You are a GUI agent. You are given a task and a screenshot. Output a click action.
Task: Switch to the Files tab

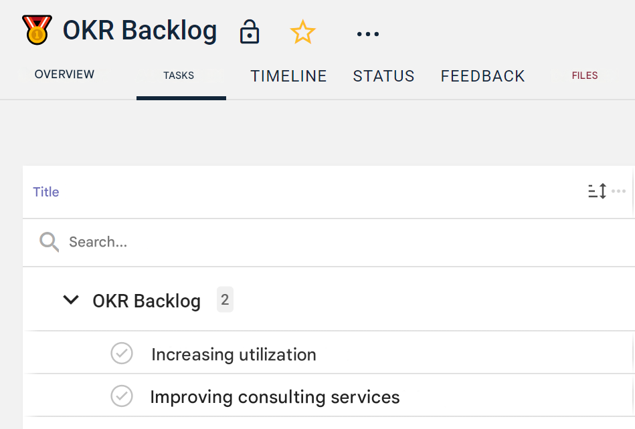pos(584,76)
